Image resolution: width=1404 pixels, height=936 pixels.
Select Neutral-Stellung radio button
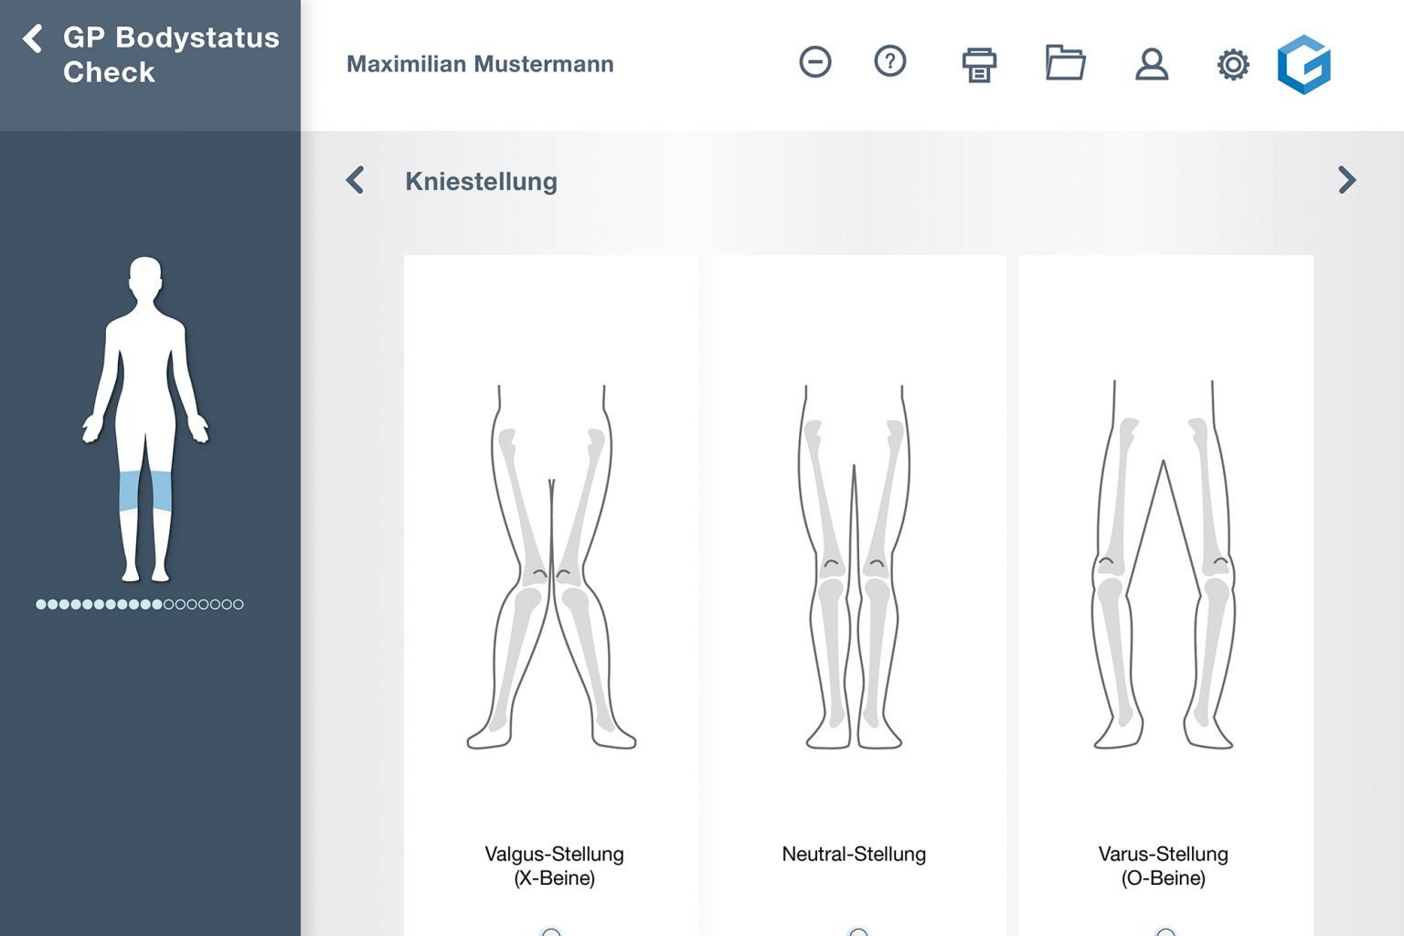point(857,931)
